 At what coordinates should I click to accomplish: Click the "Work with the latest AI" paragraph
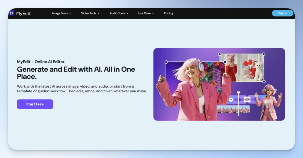(x=82, y=89)
